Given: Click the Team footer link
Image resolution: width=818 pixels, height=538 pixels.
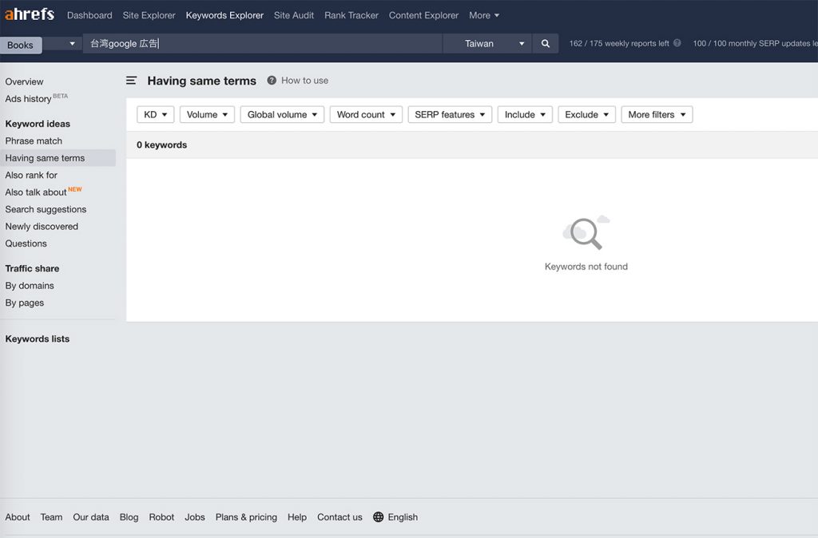Looking at the screenshot, I should 52,517.
